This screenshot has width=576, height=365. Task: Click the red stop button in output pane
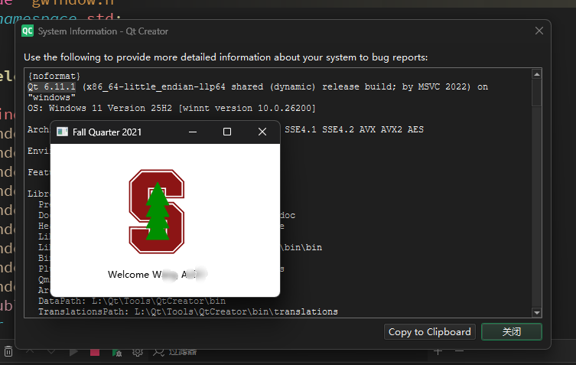click(95, 352)
